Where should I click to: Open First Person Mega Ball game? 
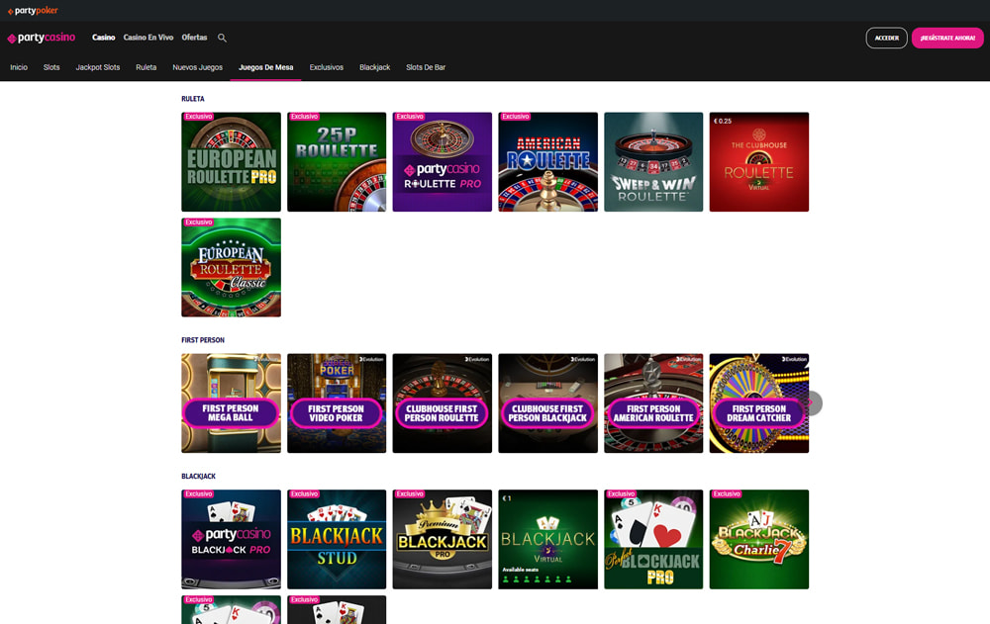pos(231,403)
